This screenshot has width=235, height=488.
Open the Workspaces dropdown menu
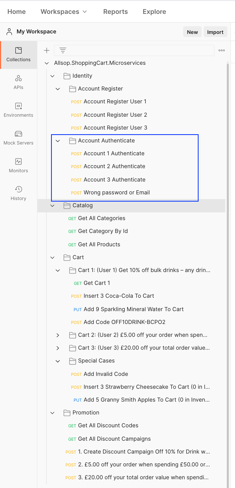[64, 12]
